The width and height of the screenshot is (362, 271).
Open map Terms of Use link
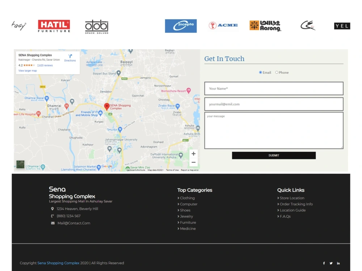click(x=172, y=170)
